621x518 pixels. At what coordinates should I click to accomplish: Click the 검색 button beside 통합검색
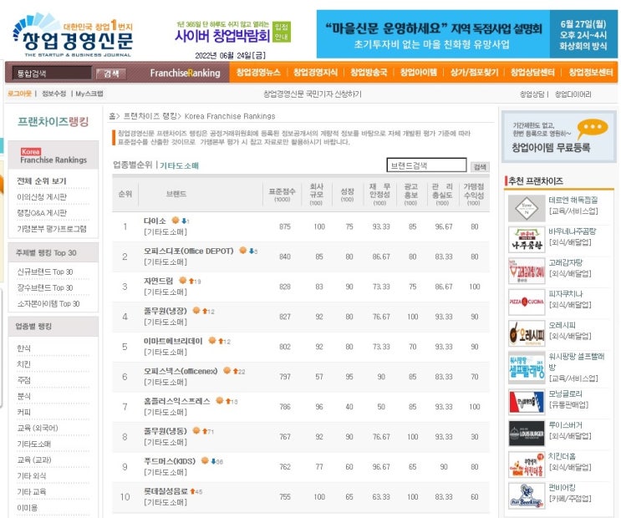[111, 74]
